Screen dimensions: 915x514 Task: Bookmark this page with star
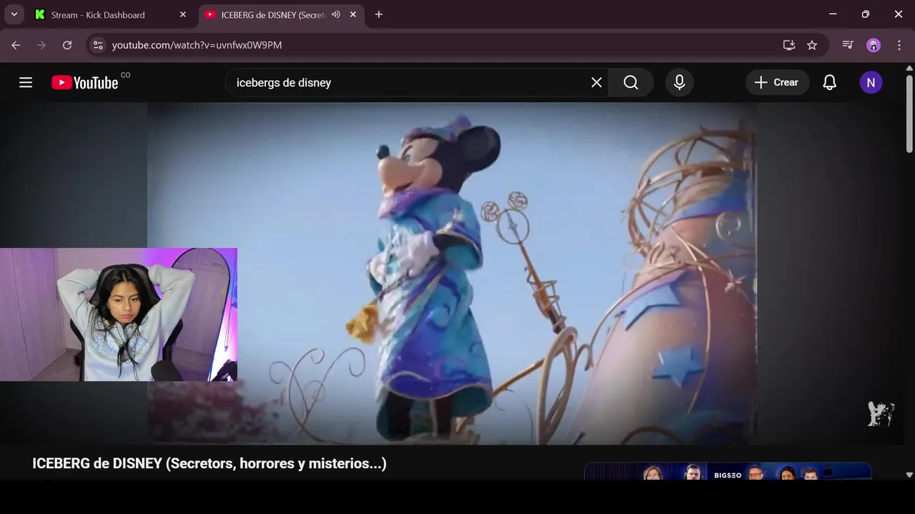click(x=812, y=45)
